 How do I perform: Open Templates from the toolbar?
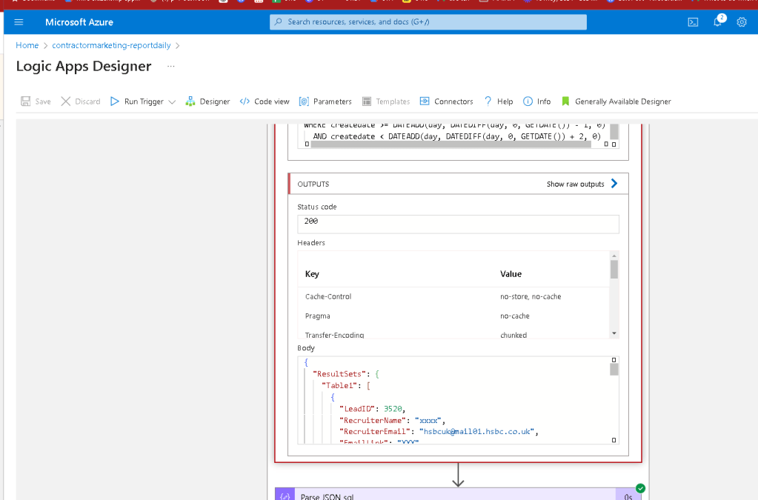pos(386,101)
